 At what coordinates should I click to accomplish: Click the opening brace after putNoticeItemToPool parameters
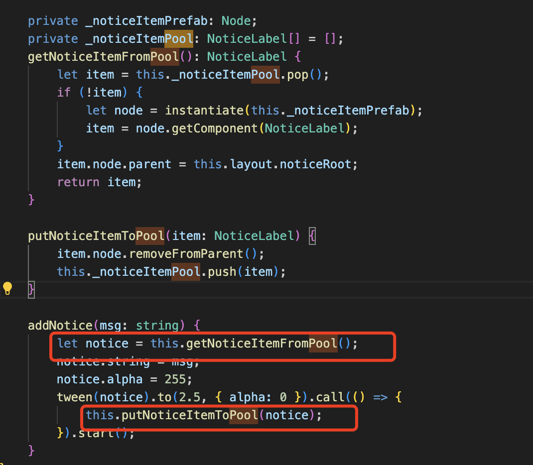click(x=312, y=236)
